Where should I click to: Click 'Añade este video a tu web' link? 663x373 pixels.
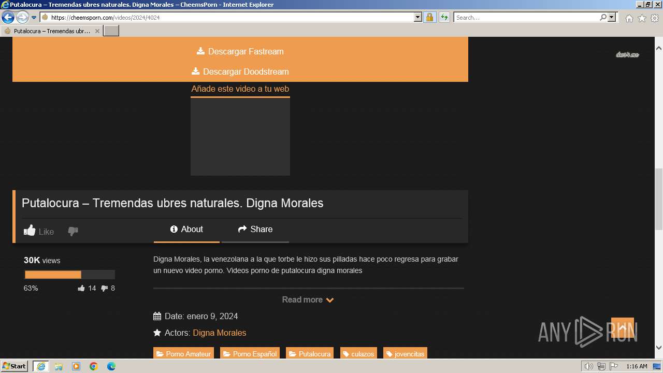240,89
